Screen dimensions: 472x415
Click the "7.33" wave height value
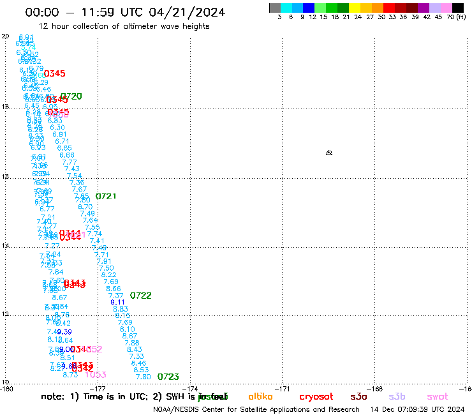coord(136,356)
